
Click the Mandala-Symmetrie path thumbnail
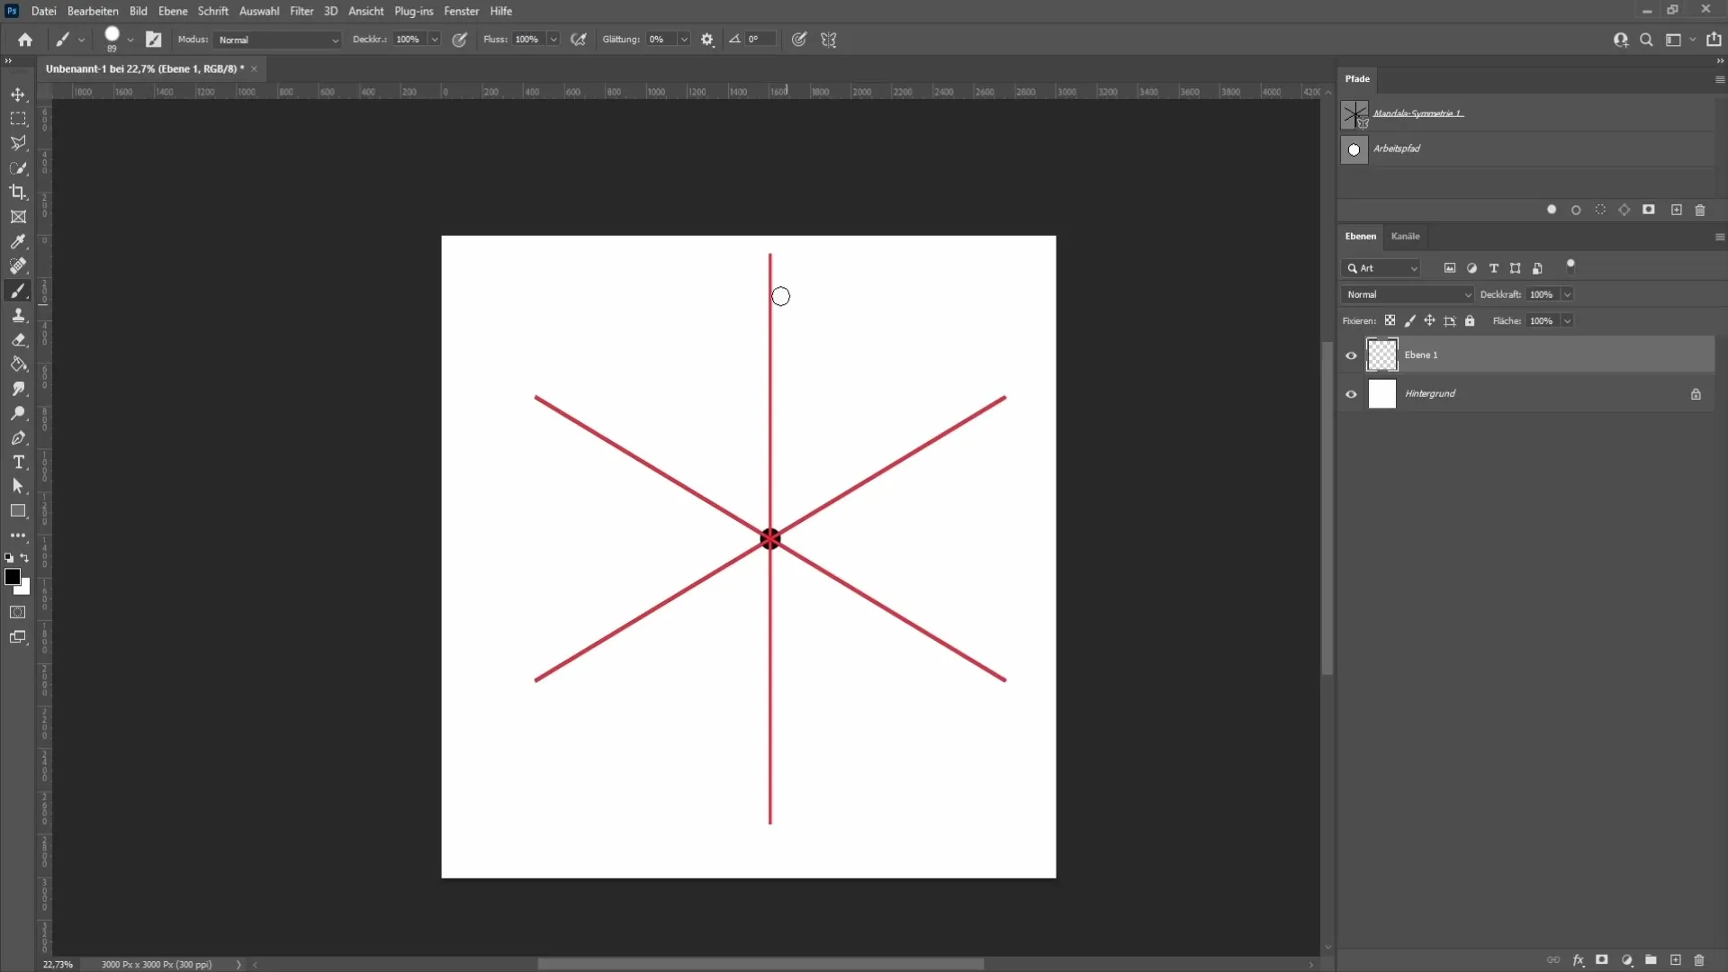coord(1353,112)
